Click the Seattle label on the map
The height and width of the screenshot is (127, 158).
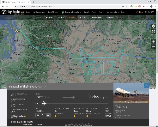16,40
